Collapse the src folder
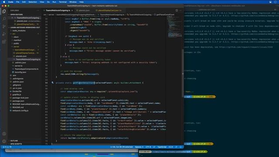Screen dimensions: 279x157 14,34
